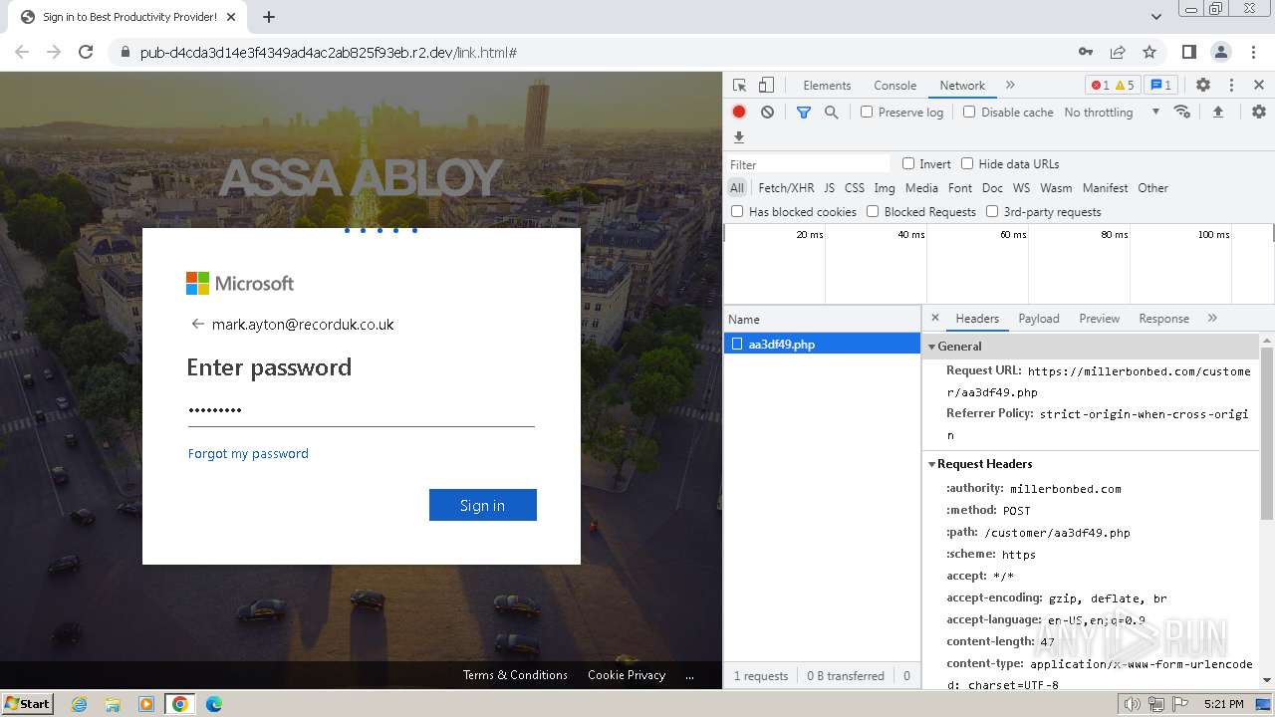Open the DevTools customize menu
The width and height of the screenshot is (1275, 717).
pyautogui.click(x=1231, y=86)
